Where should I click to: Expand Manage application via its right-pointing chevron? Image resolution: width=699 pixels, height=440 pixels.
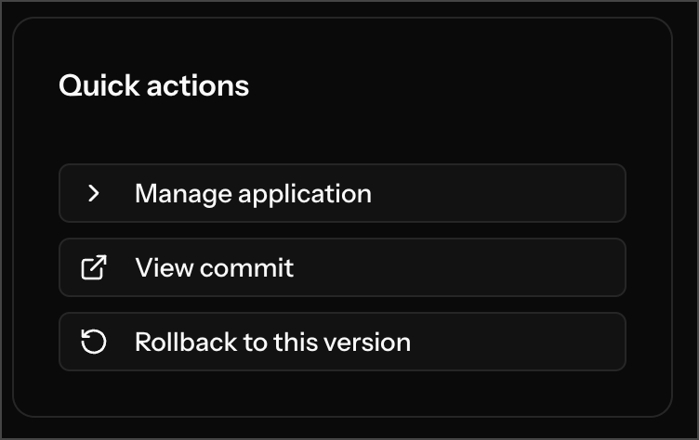tap(93, 193)
